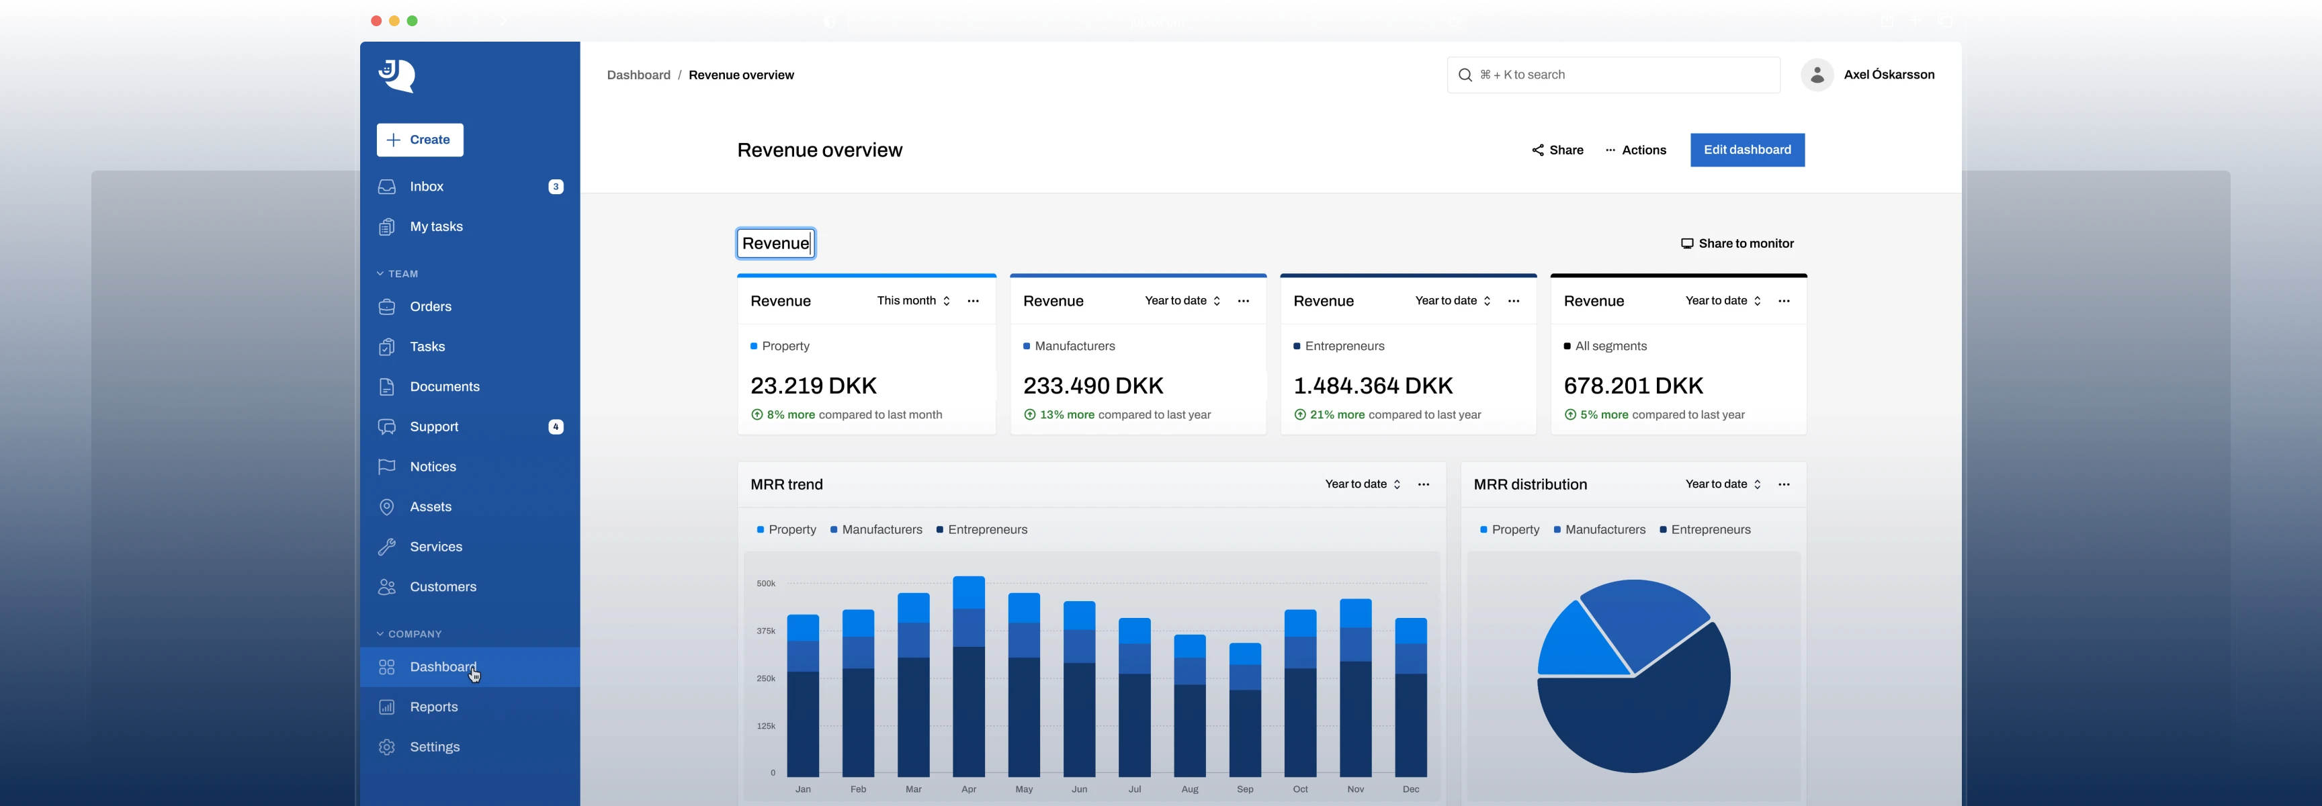
Task: Click the search input field
Action: click(x=1613, y=75)
